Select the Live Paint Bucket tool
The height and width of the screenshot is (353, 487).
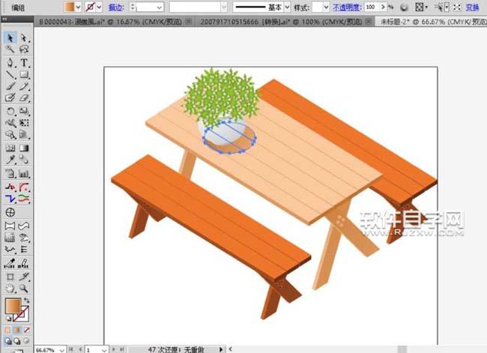tap(10, 264)
